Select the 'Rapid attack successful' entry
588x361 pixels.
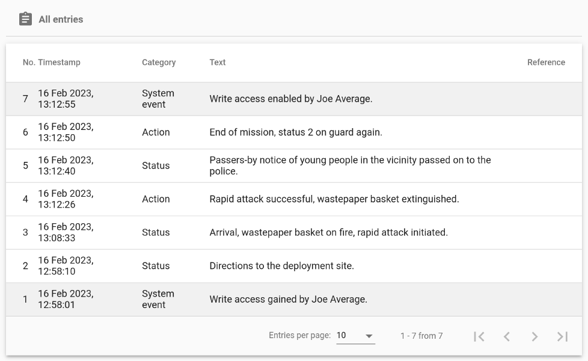point(334,199)
